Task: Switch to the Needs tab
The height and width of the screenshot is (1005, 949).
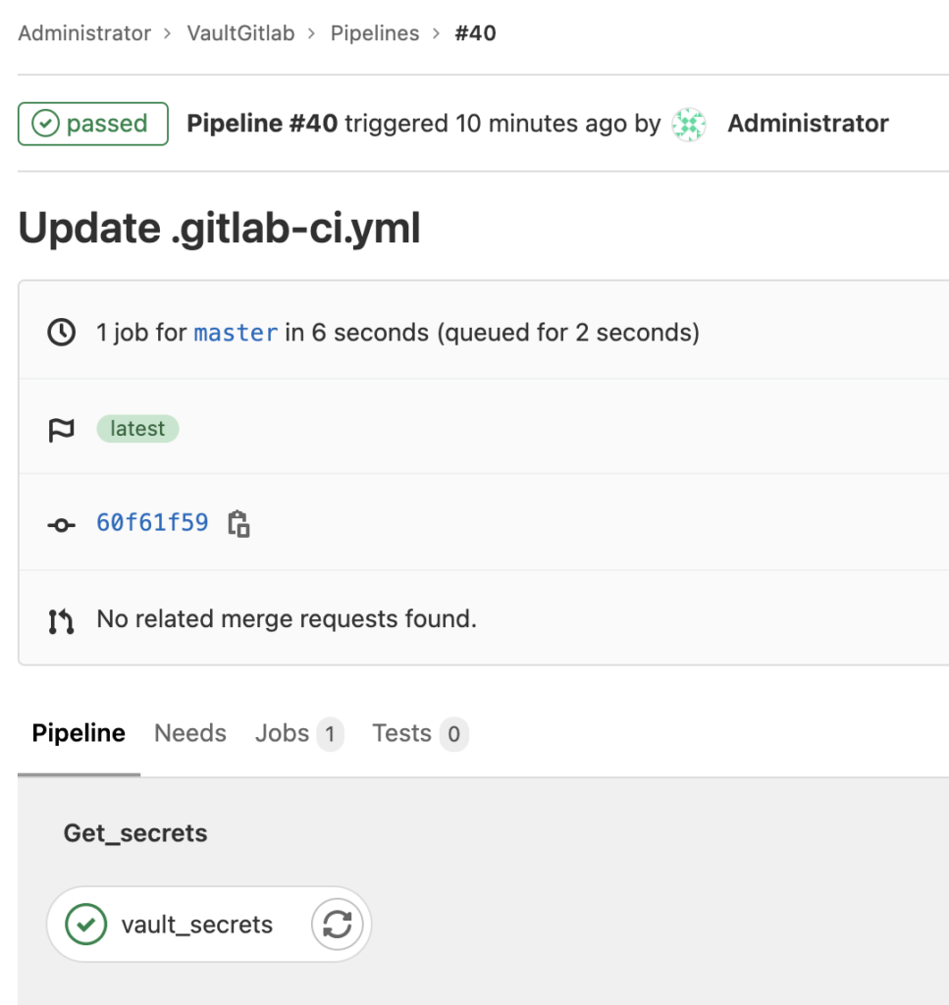Action: click(x=189, y=733)
